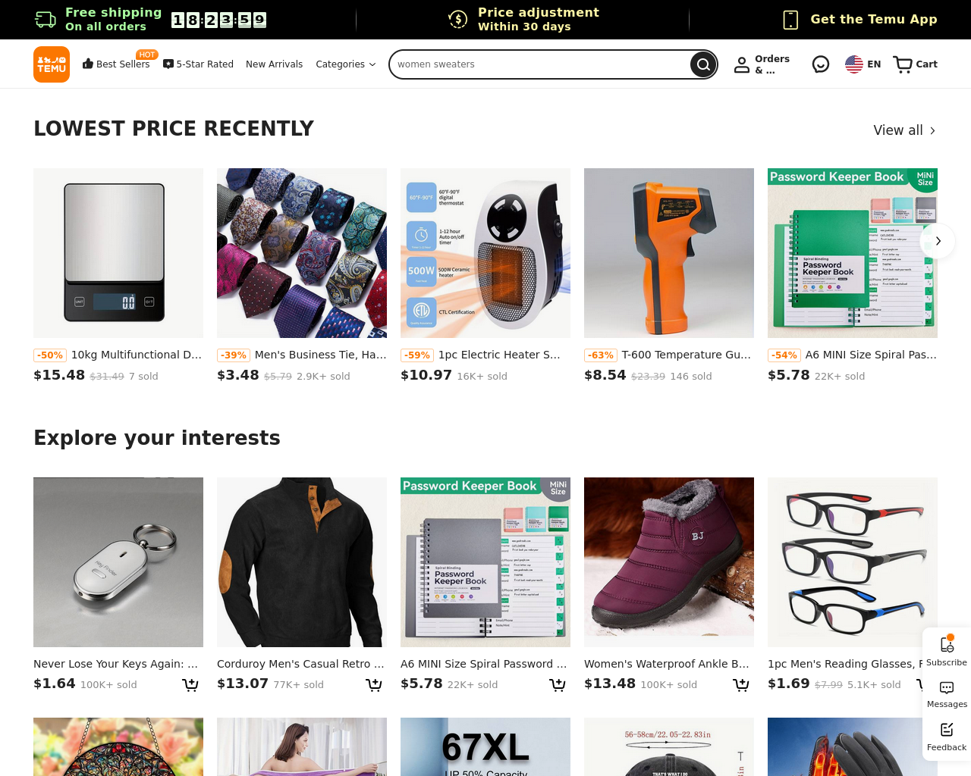
Task: Click Get the Temu App banner
Action: pyautogui.click(x=860, y=20)
